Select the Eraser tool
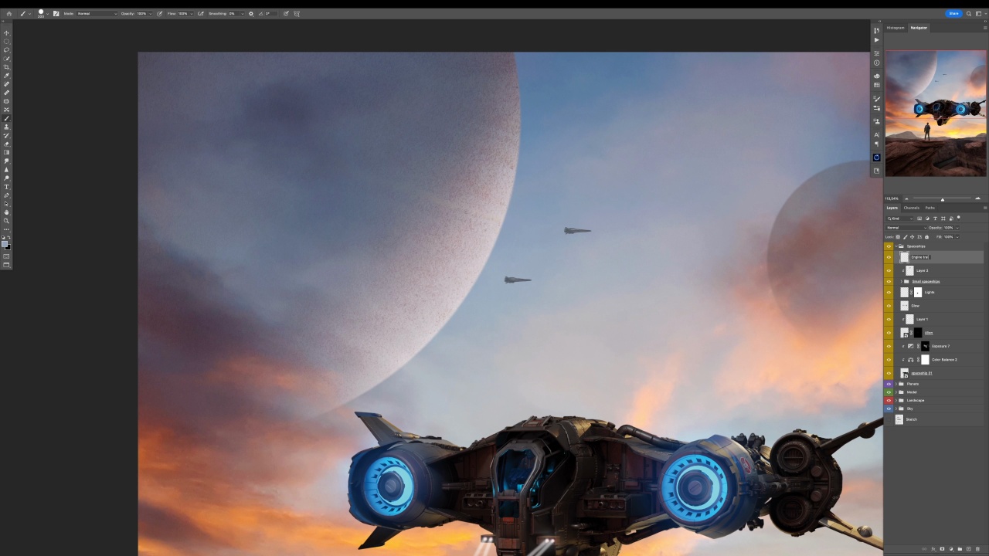The image size is (989, 556). pos(6,144)
